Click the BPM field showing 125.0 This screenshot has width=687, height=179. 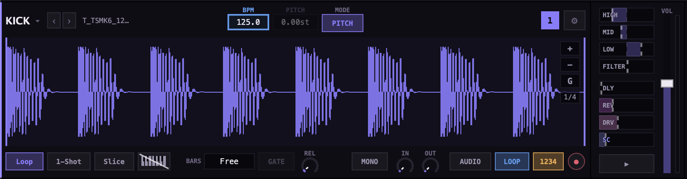click(x=248, y=22)
